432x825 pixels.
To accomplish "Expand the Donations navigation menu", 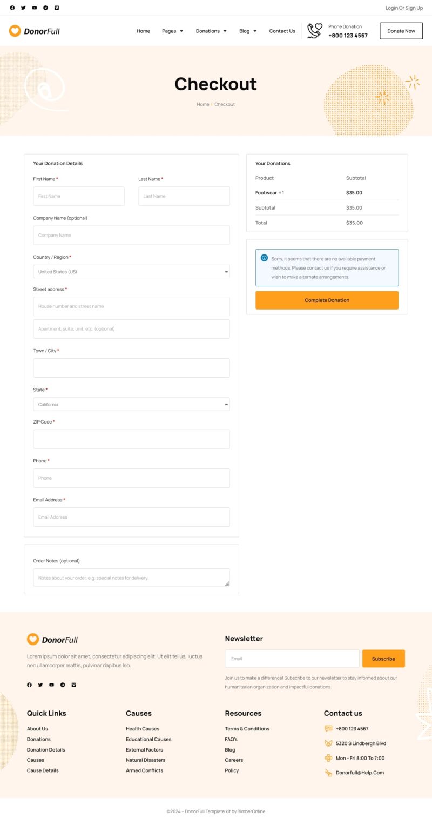I will (211, 31).
